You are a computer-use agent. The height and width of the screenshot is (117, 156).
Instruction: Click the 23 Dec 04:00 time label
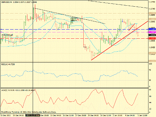(56, 115)
